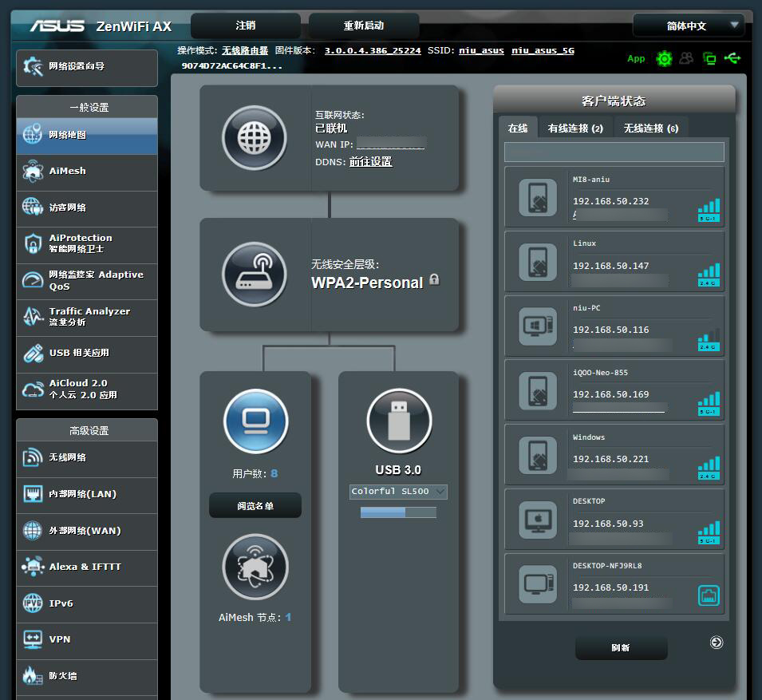Click the 无线路由器 operation mode link
The width and height of the screenshot is (762, 700).
(x=245, y=50)
